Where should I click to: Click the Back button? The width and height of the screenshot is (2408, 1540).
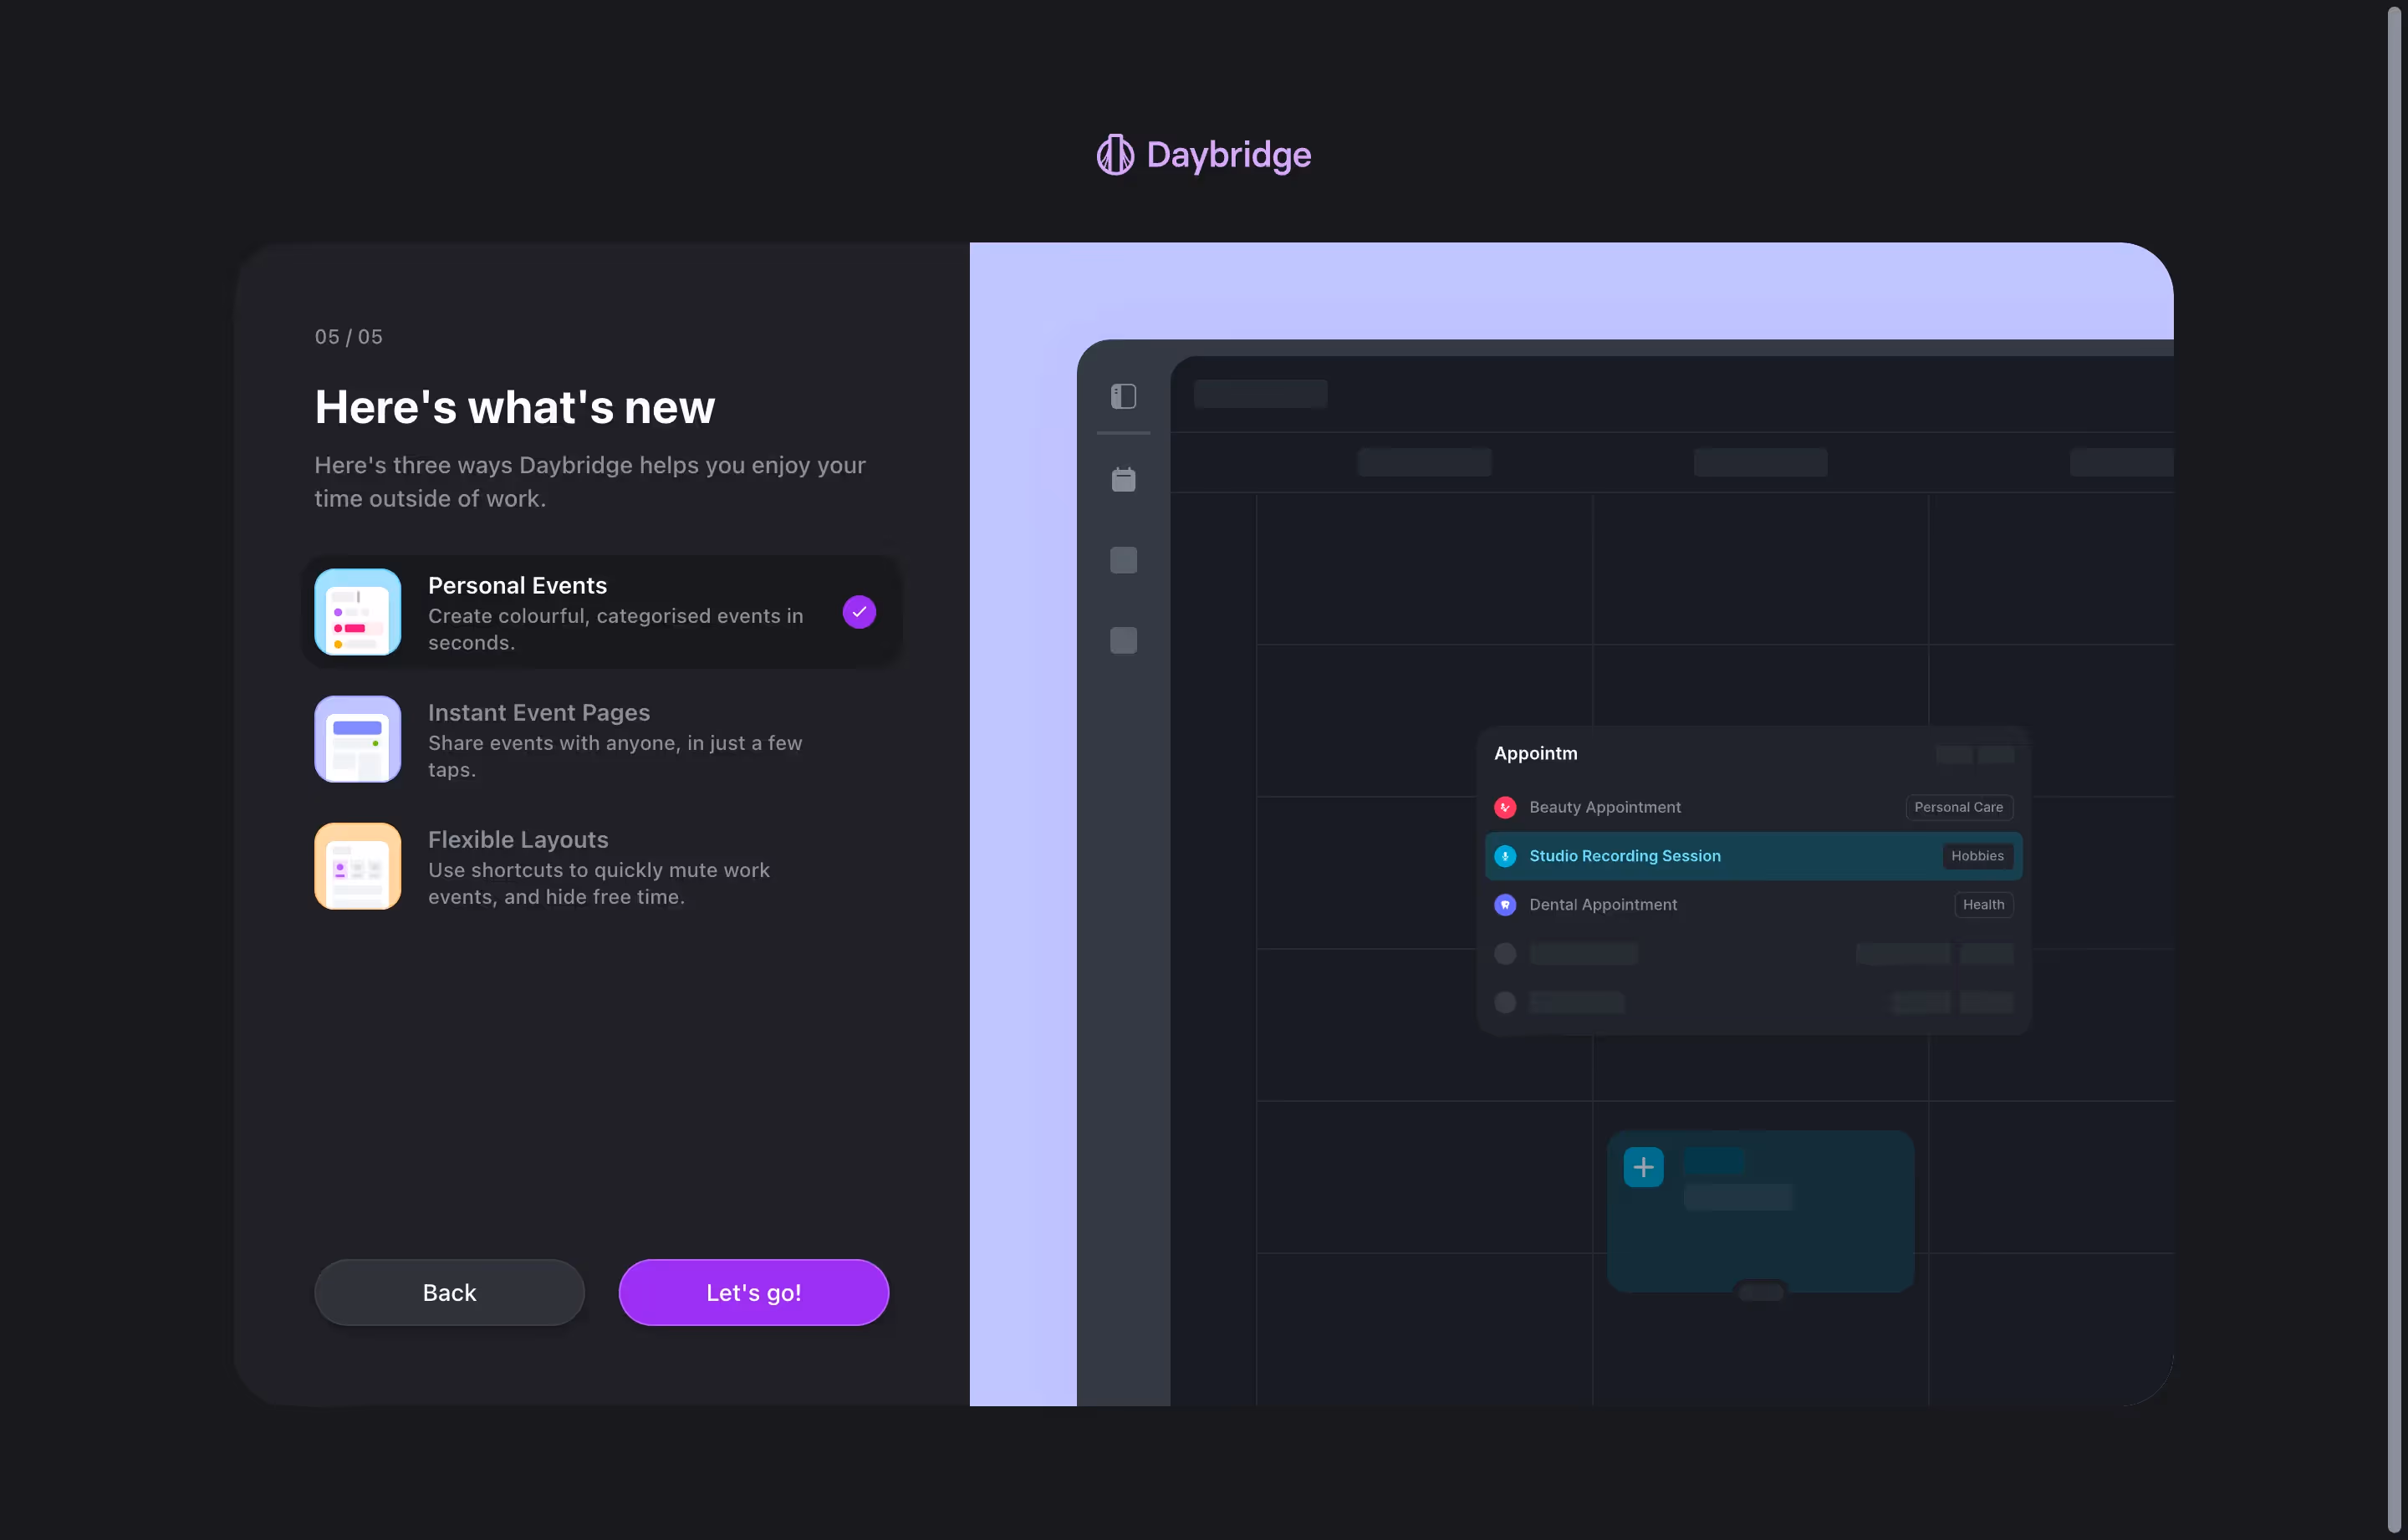[449, 1292]
